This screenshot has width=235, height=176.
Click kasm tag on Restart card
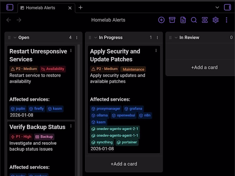[55, 109]
